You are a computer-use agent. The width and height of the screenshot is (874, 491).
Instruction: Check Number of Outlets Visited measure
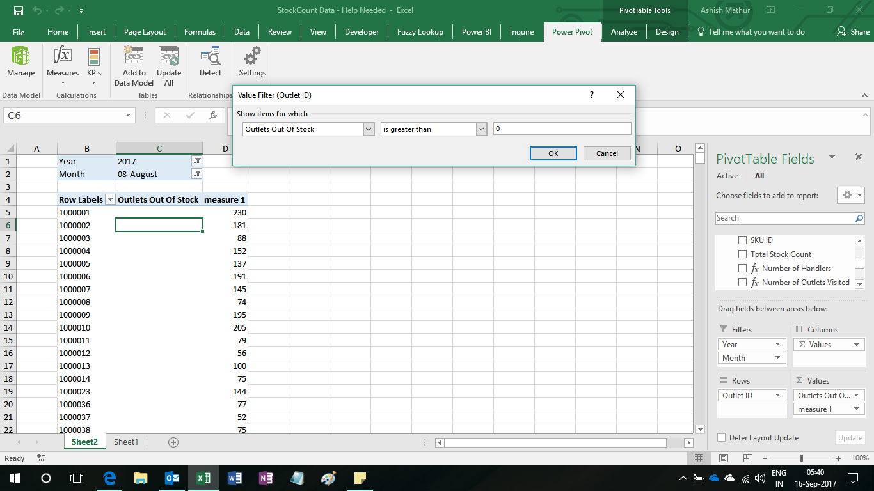click(743, 283)
